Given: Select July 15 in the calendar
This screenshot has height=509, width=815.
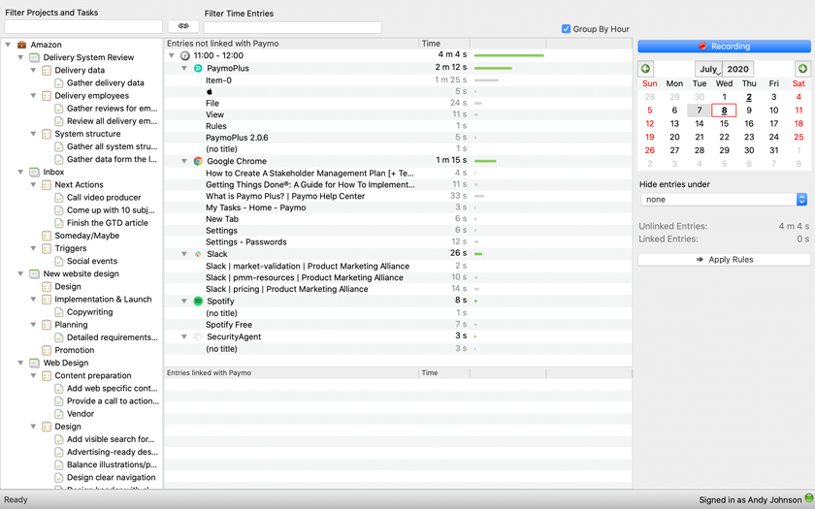Looking at the screenshot, I should [x=724, y=124].
